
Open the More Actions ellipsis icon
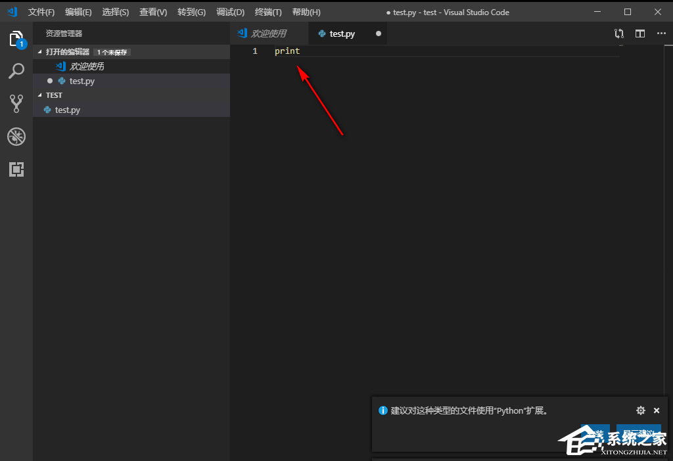661,33
